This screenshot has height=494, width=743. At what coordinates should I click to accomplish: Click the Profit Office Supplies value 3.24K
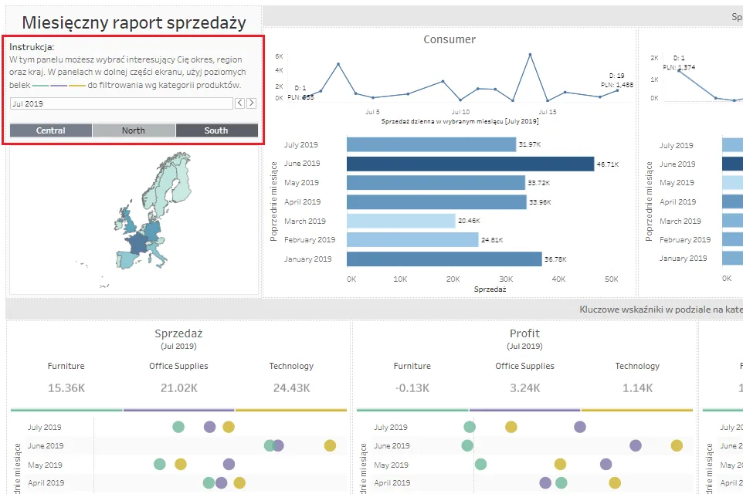coord(524,388)
